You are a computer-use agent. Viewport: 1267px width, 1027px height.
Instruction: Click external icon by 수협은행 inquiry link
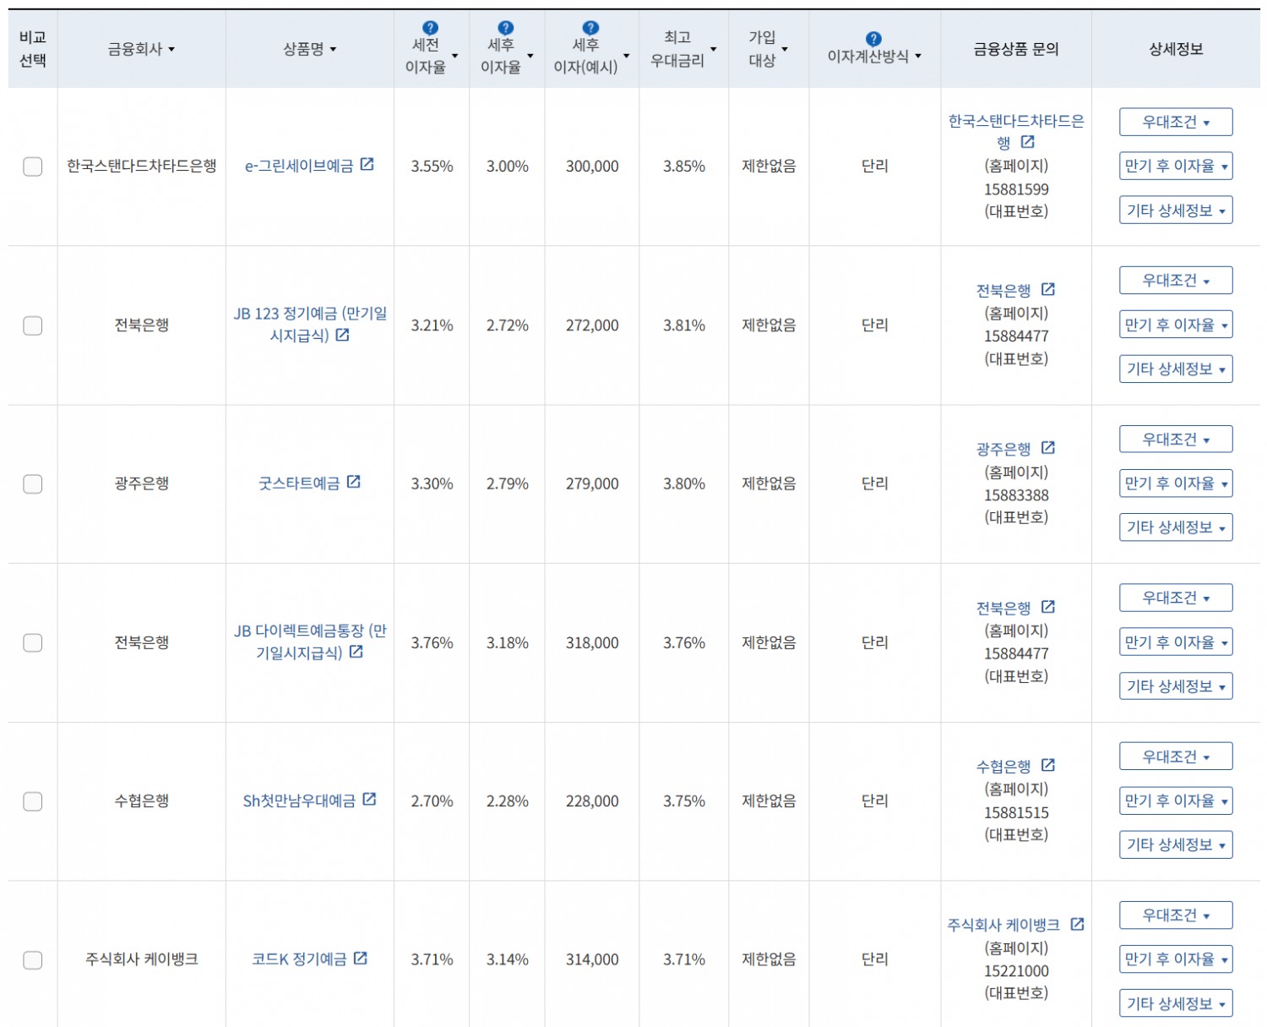1048,765
